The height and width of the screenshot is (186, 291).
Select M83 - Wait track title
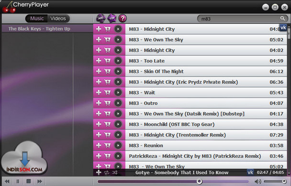[x=142, y=93]
